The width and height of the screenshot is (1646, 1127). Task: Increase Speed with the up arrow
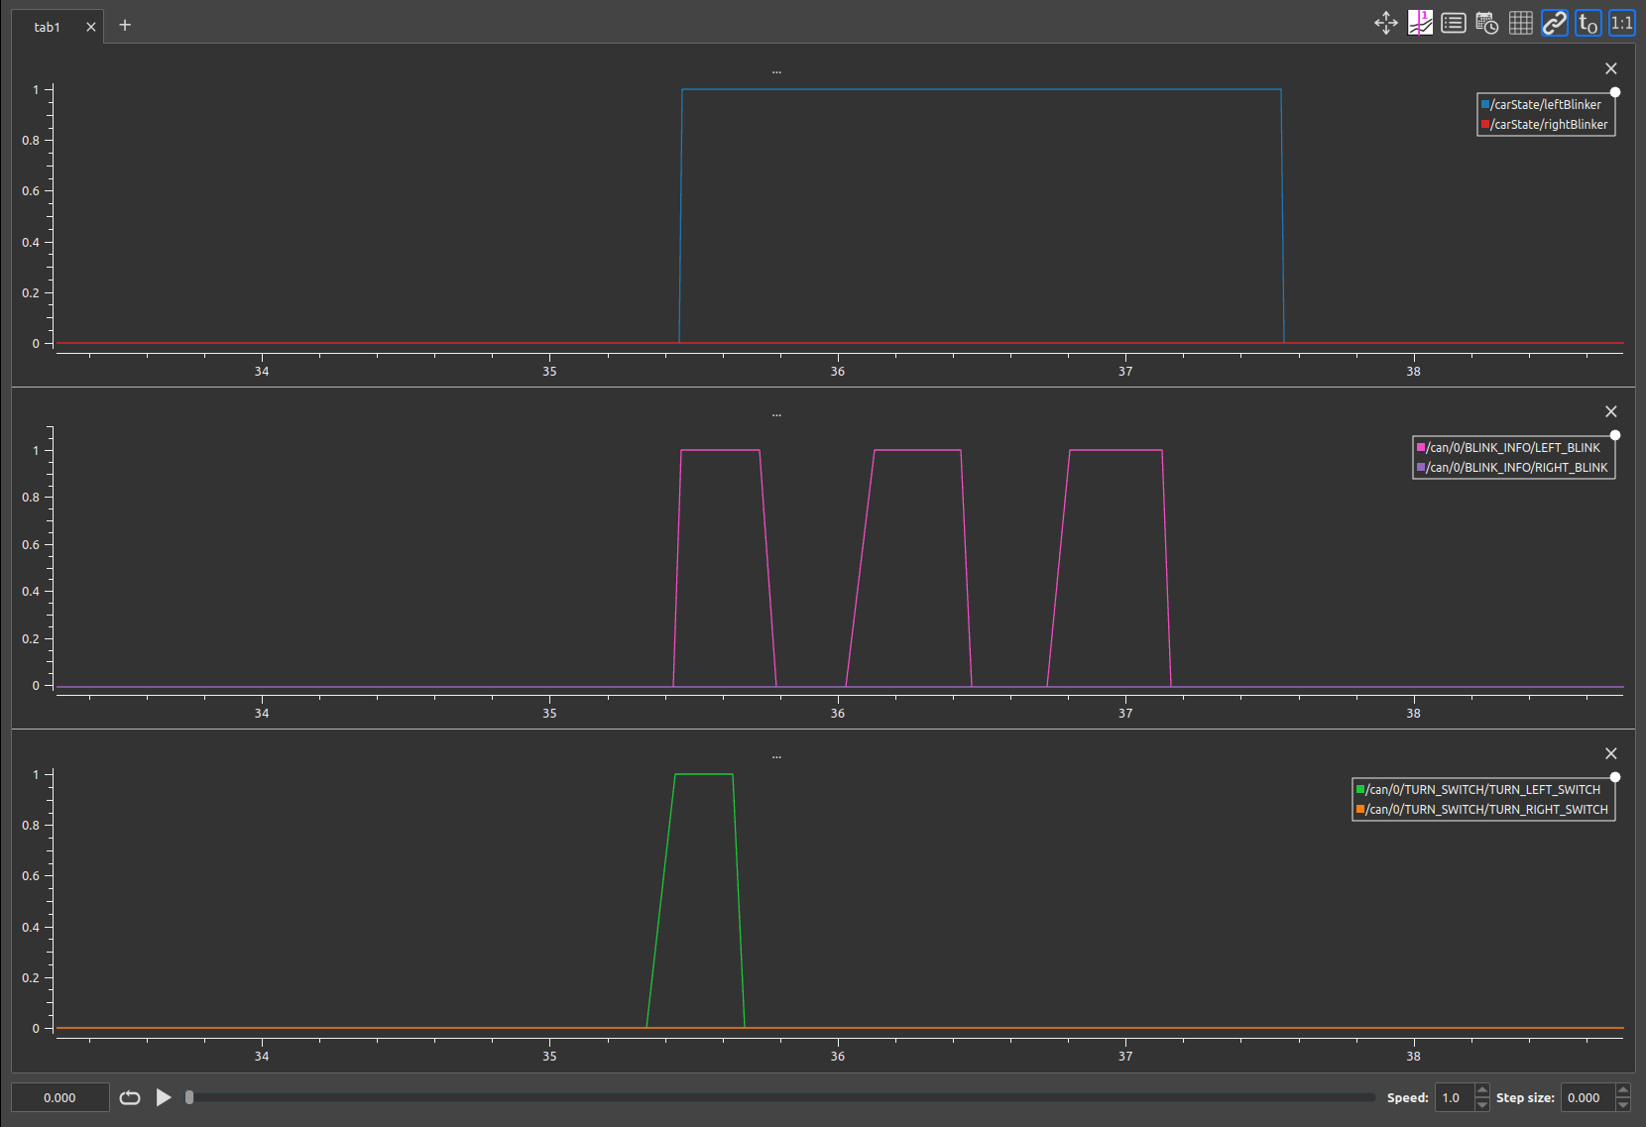1482,1090
